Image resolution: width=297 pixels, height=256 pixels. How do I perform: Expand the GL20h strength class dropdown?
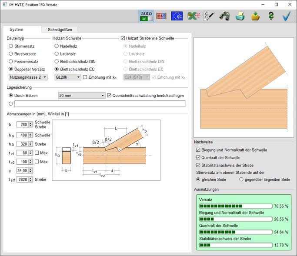click(x=67, y=77)
